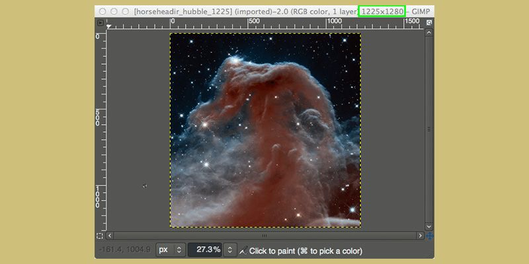Click the vertical scrollbar up arrow
Viewport: 529px width, 264px height.
(x=428, y=32)
